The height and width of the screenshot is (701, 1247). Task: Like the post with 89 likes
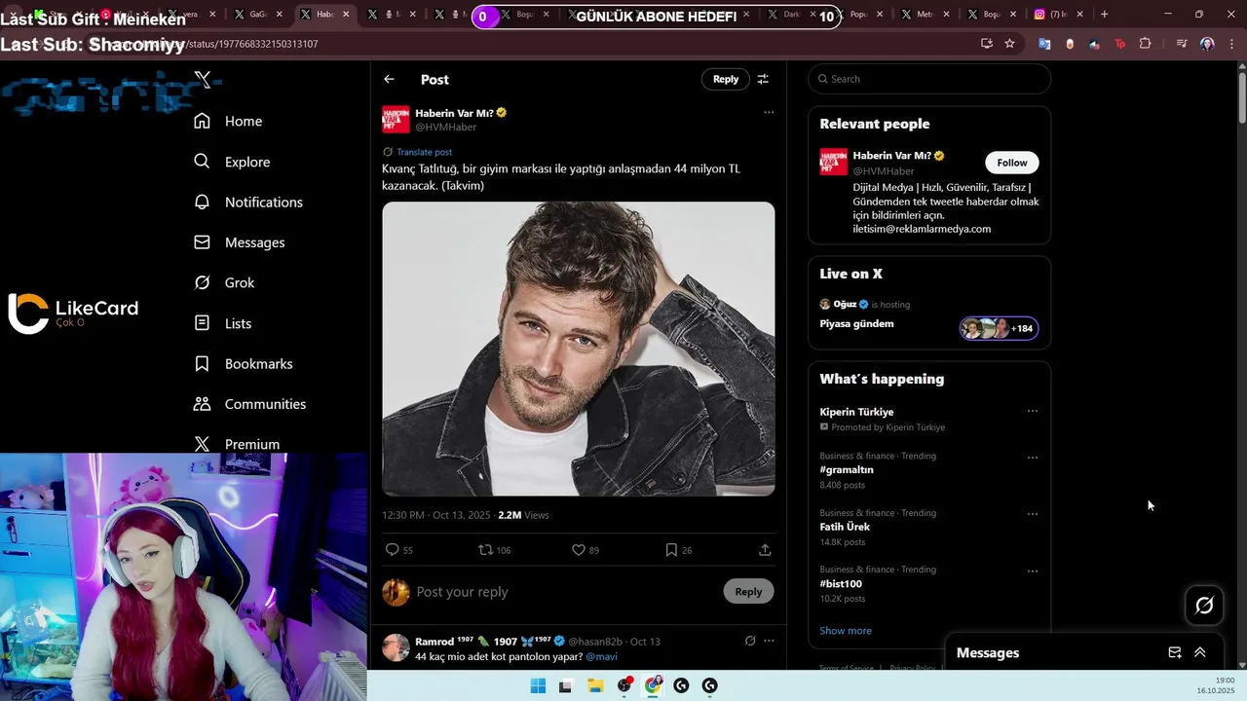578,550
